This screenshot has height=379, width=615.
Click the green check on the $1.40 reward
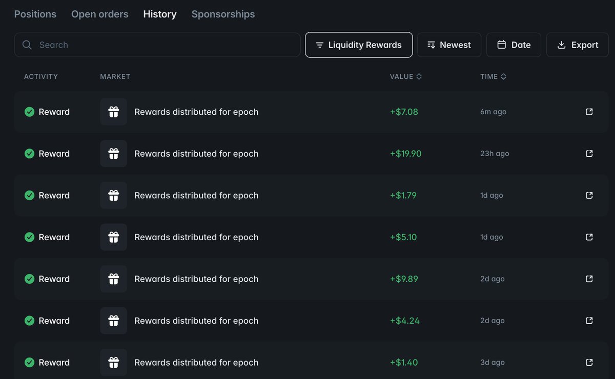30,363
